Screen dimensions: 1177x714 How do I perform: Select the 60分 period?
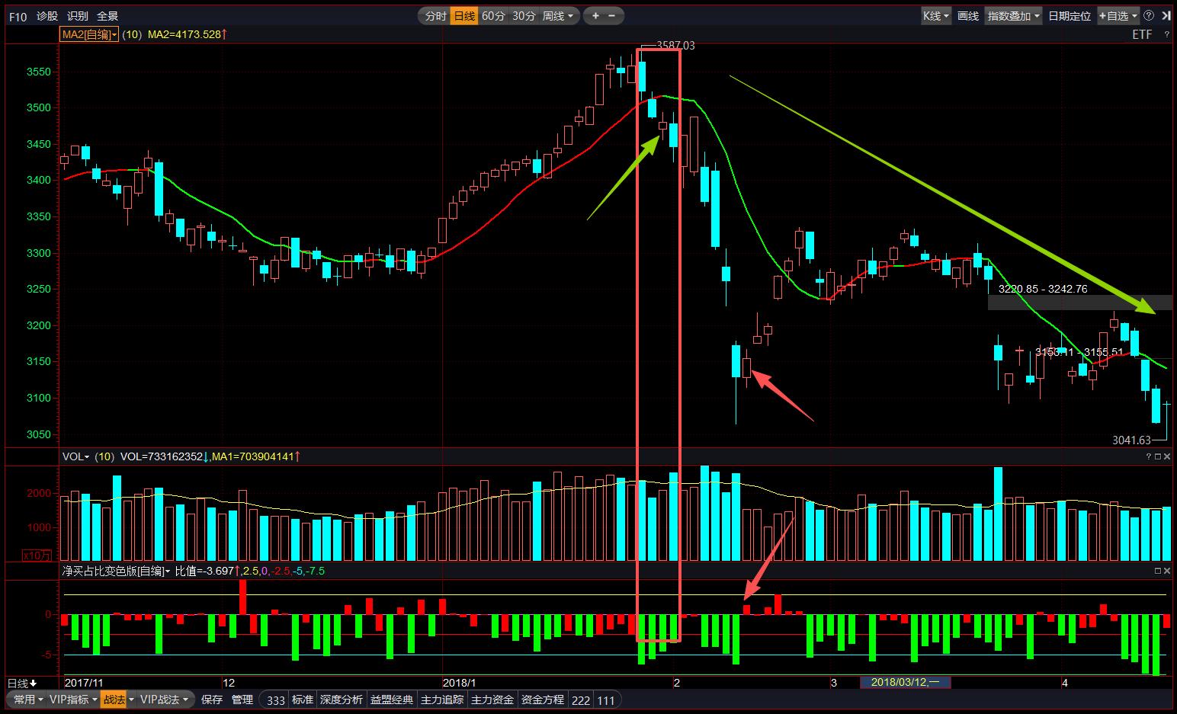pyautogui.click(x=493, y=16)
